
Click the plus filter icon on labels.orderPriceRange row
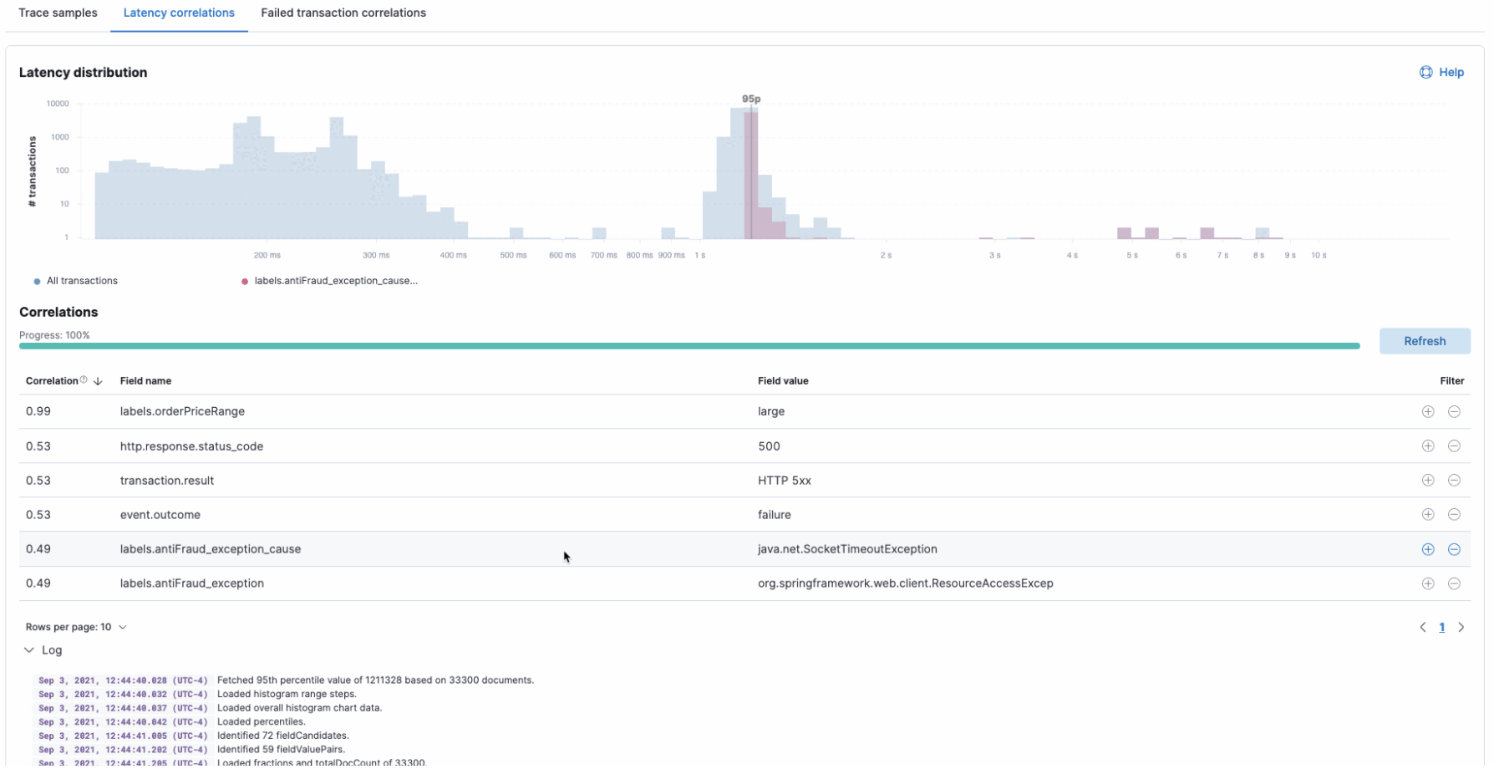pos(1428,411)
